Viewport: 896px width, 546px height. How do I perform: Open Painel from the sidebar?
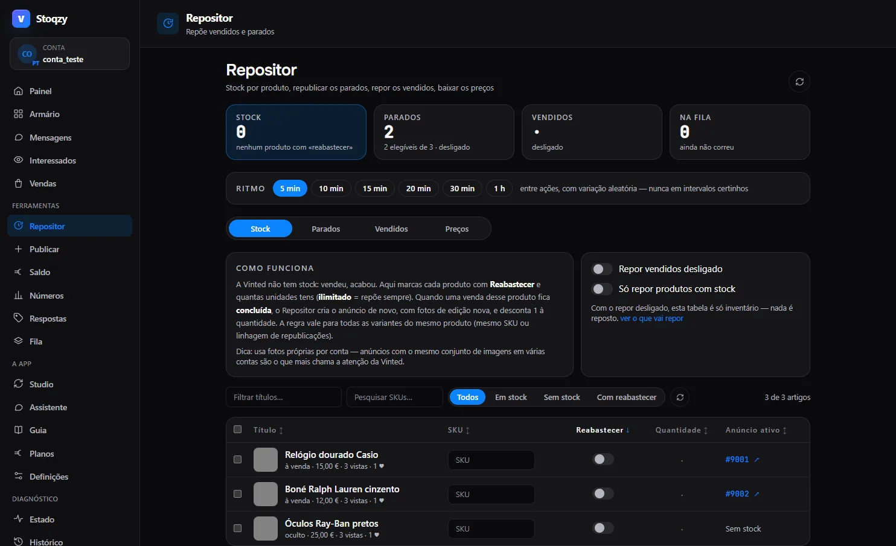click(69, 91)
